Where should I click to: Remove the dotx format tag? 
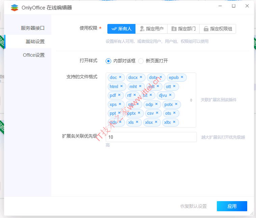tap(161, 77)
